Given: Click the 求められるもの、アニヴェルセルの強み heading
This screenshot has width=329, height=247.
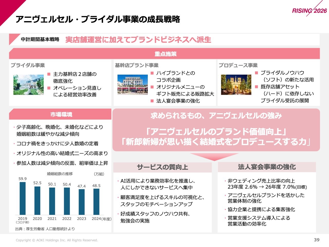Looking at the screenshot, I should [216, 116].
